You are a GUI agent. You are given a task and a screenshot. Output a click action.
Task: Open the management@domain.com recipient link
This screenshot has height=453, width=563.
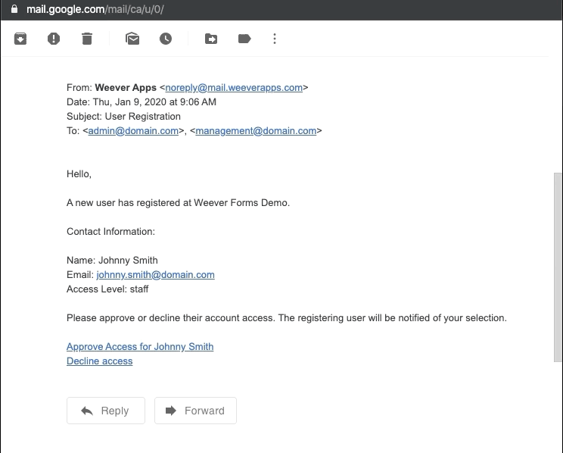[x=256, y=130]
